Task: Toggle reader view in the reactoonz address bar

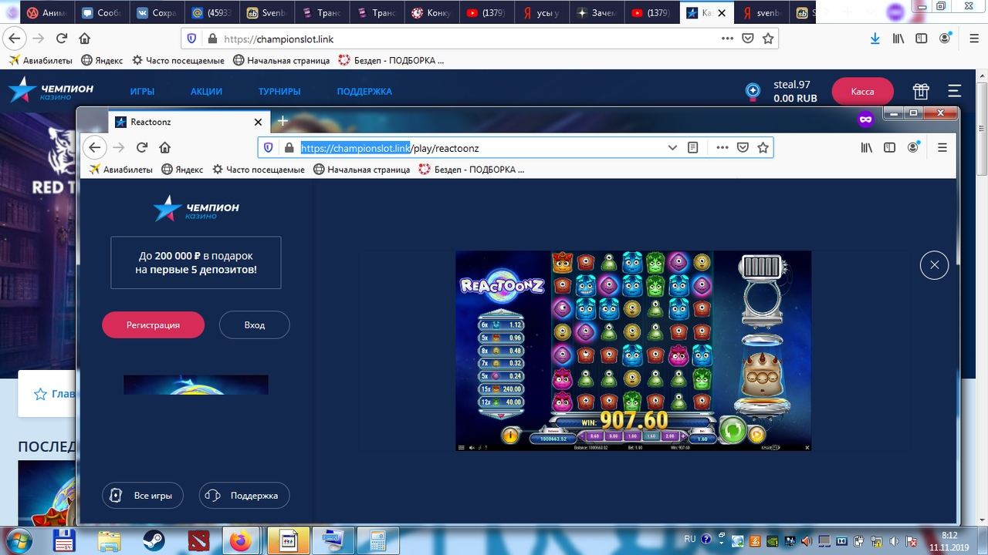Action: point(693,147)
